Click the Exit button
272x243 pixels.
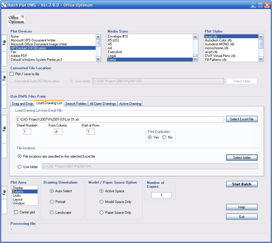pyautogui.click(x=242, y=216)
